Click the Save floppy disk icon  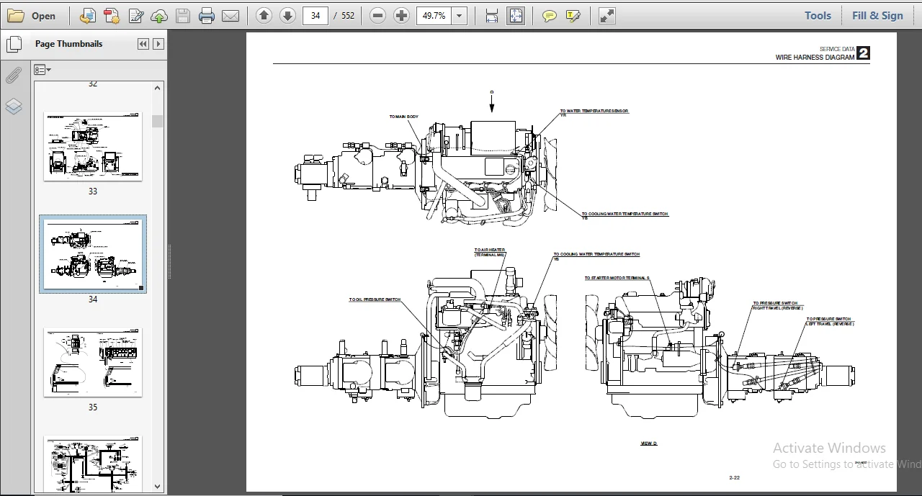(183, 15)
